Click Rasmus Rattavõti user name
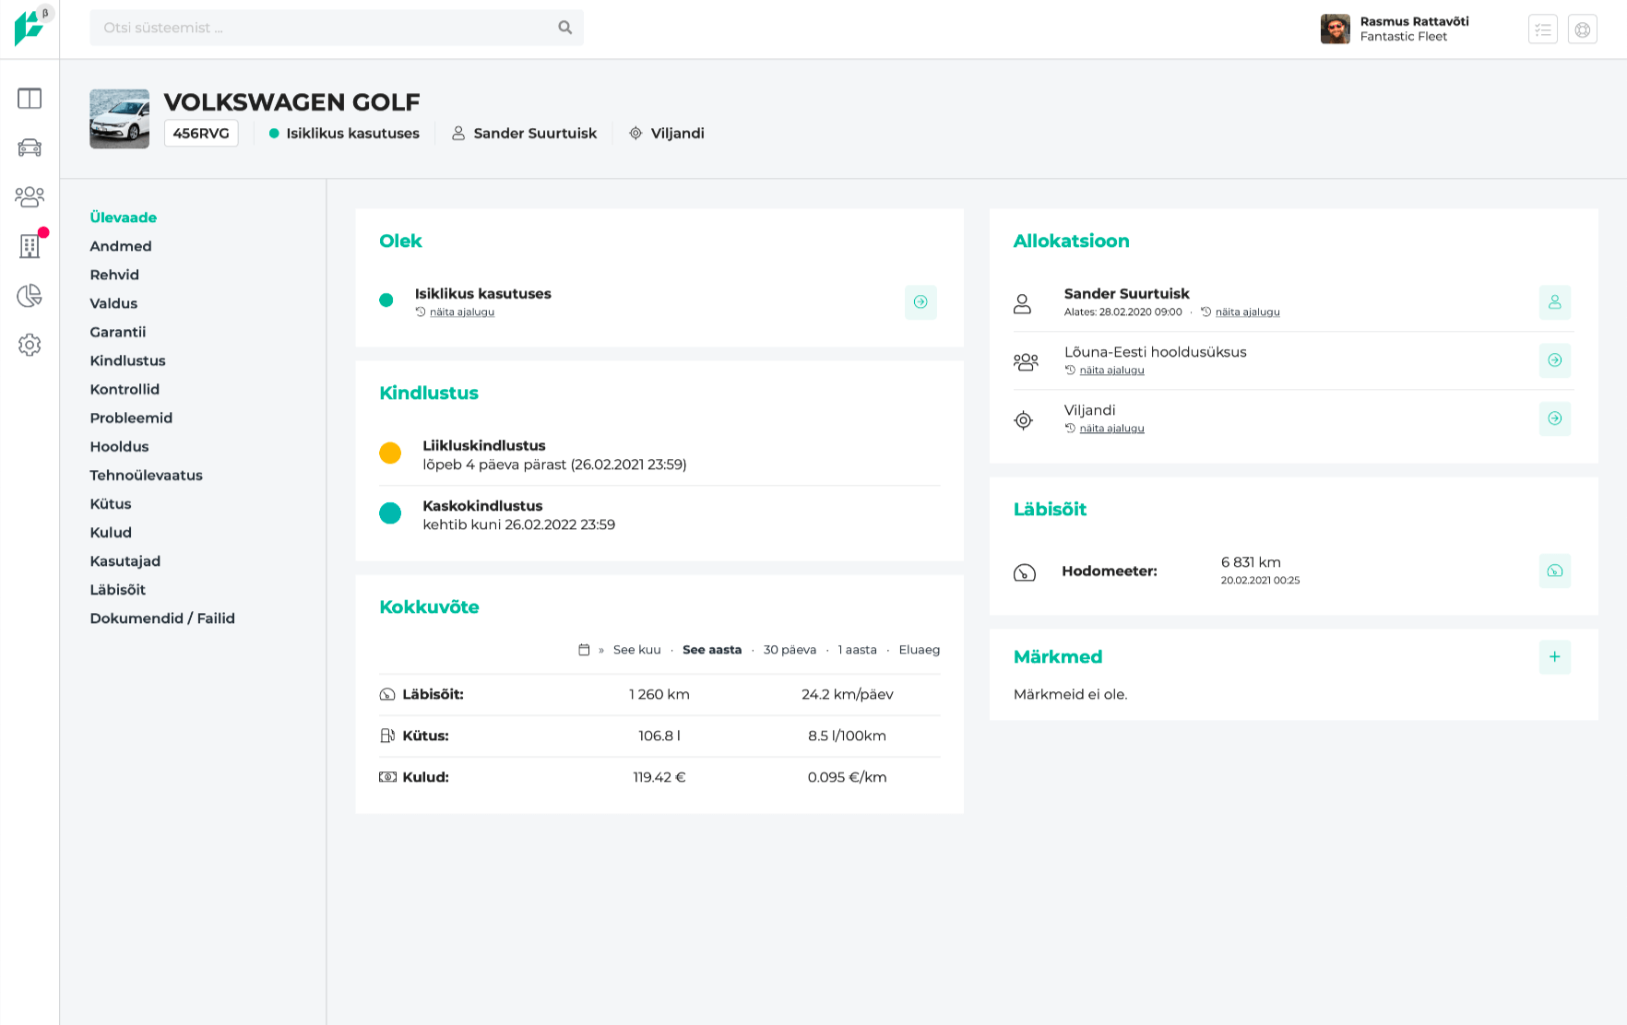Screen dimensions: 1627x1025 [x=1414, y=21]
